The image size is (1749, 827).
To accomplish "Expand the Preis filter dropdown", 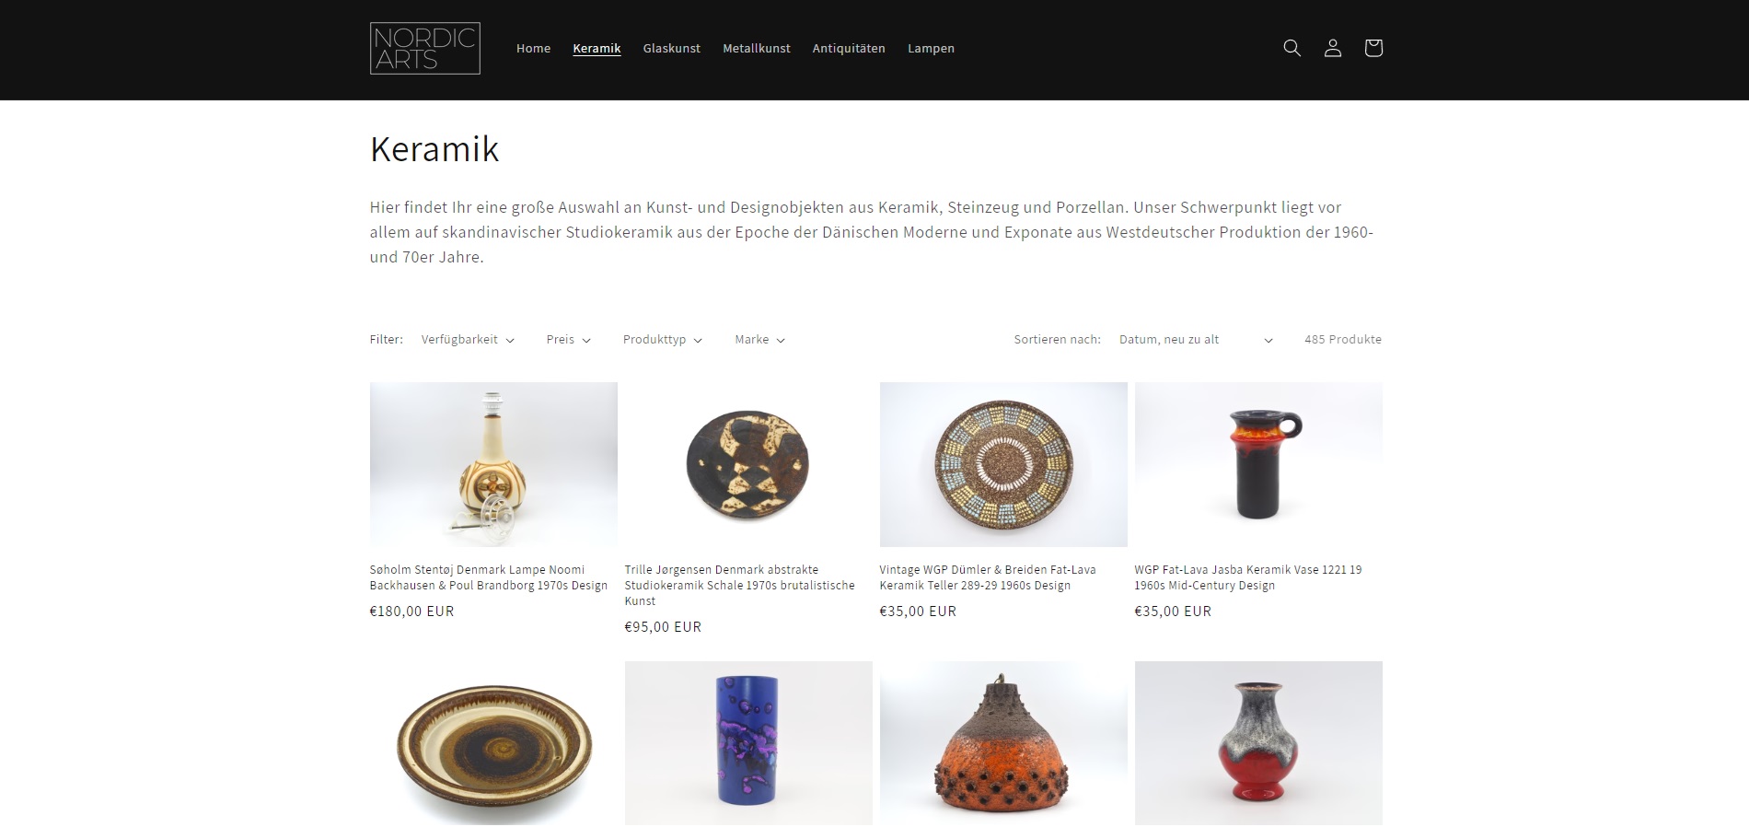I will pyautogui.click(x=568, y=340).
